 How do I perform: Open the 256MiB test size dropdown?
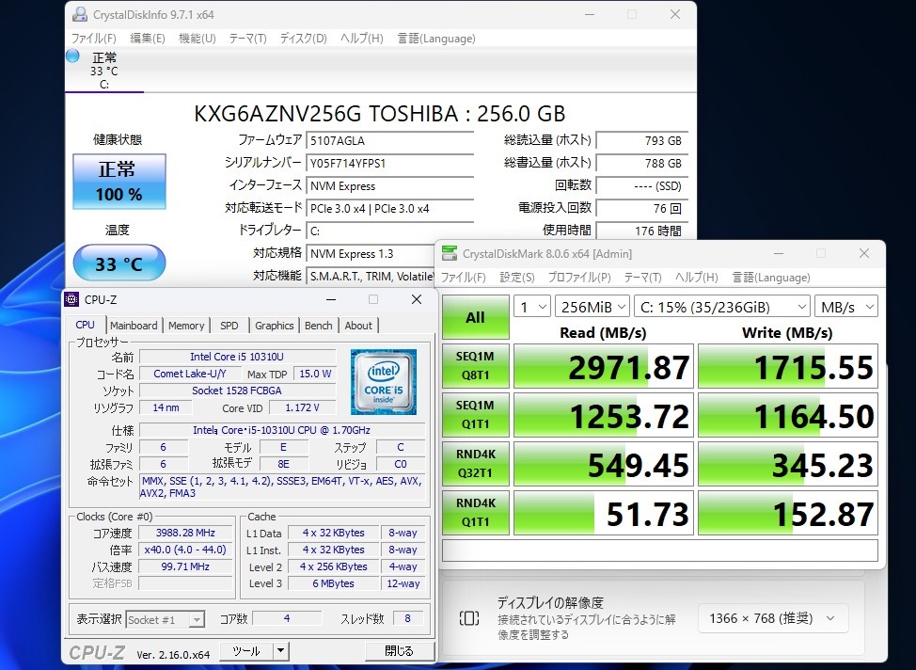pos(592,307)
